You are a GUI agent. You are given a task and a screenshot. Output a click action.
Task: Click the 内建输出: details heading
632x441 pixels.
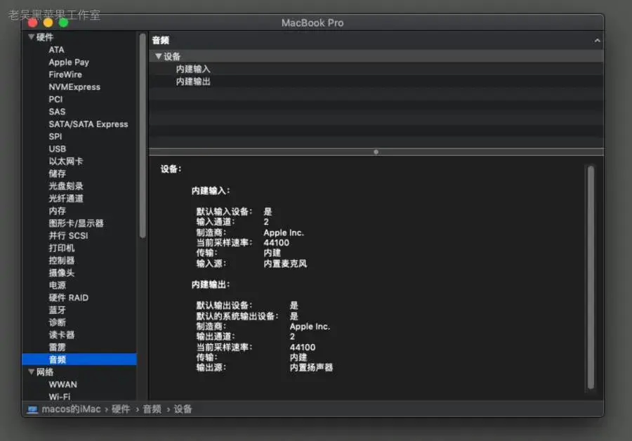[x=211, y=284]
